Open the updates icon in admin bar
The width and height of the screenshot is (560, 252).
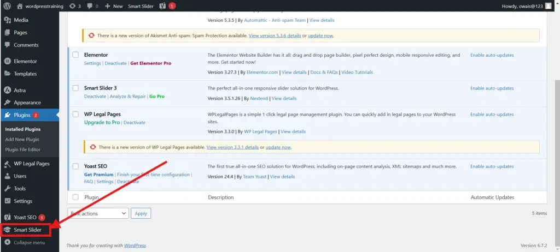[74, 6]
